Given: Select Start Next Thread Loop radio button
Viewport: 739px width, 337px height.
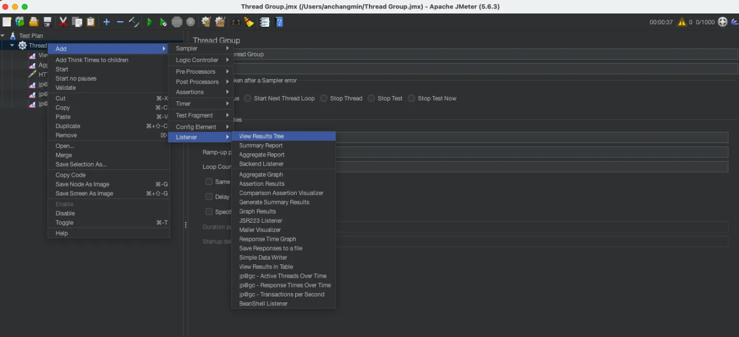Looking at the screenshot, I should click(248, 98).
